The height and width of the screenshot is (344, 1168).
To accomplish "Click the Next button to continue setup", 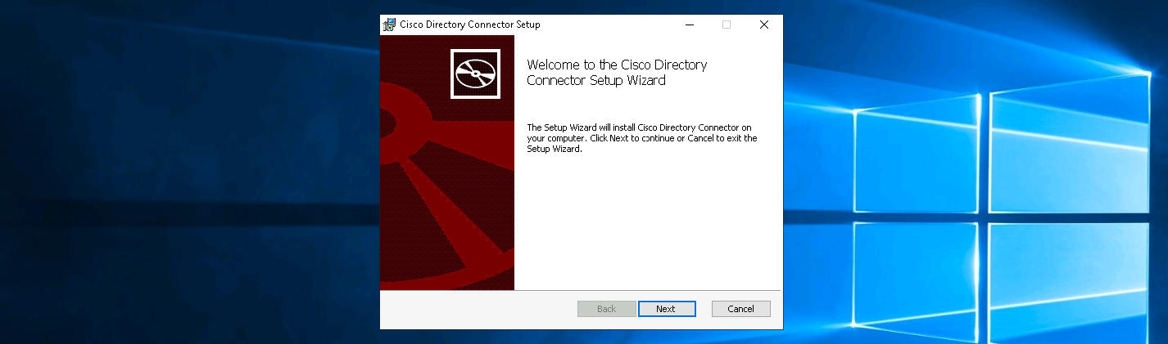I will pyautogui.click(x=666, y=309).
